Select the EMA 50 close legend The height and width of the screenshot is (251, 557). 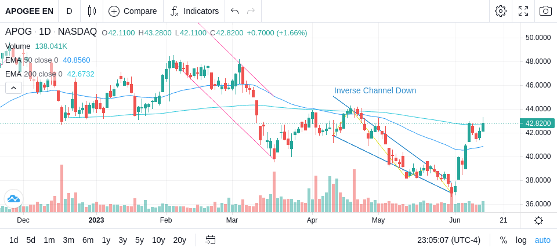[x=31, y=60]
